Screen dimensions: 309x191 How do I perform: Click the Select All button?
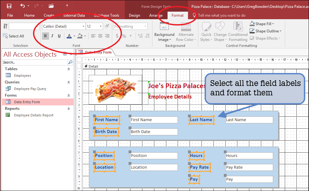pyautogui.click(x=14, y=36)
